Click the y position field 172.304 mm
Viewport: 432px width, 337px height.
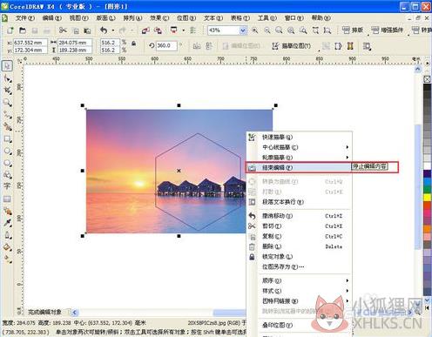pos(30,50)
